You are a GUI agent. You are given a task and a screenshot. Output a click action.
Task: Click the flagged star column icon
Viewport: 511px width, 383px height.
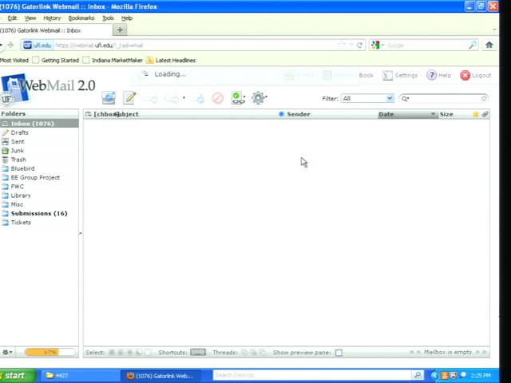pos(476,114)
